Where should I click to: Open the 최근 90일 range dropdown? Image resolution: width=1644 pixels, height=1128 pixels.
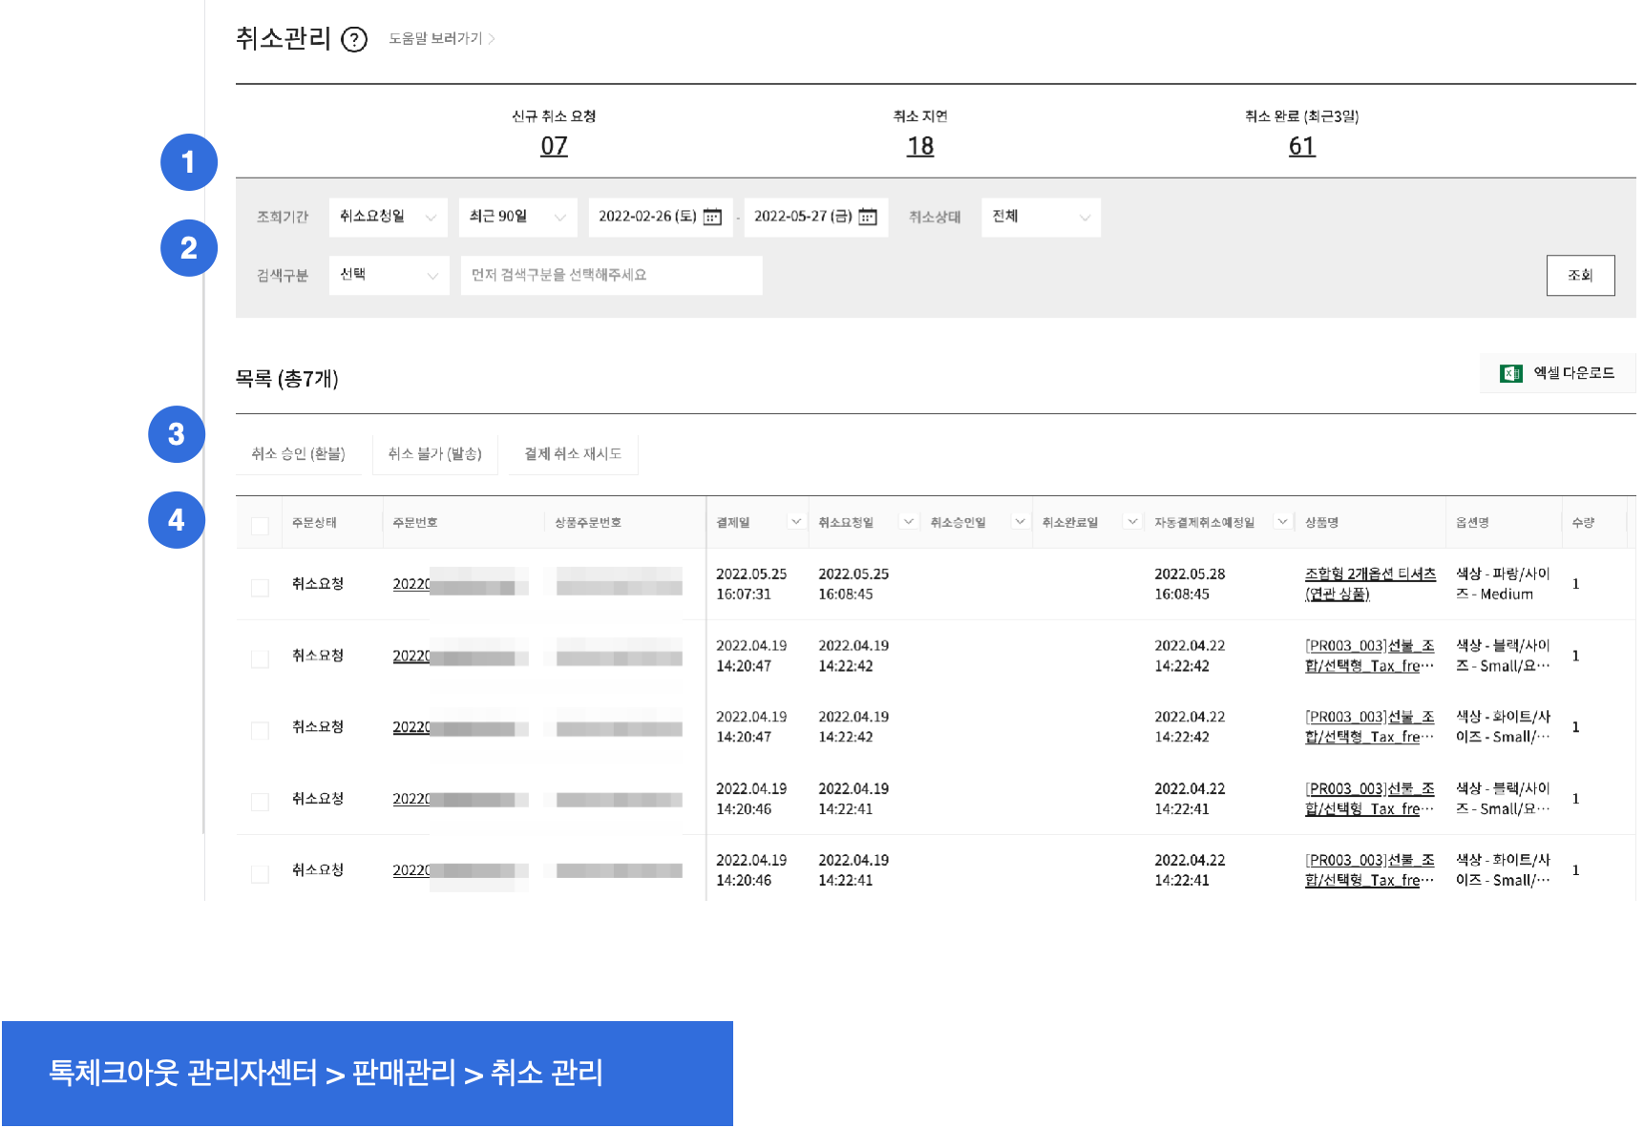[x=517, y=218]
